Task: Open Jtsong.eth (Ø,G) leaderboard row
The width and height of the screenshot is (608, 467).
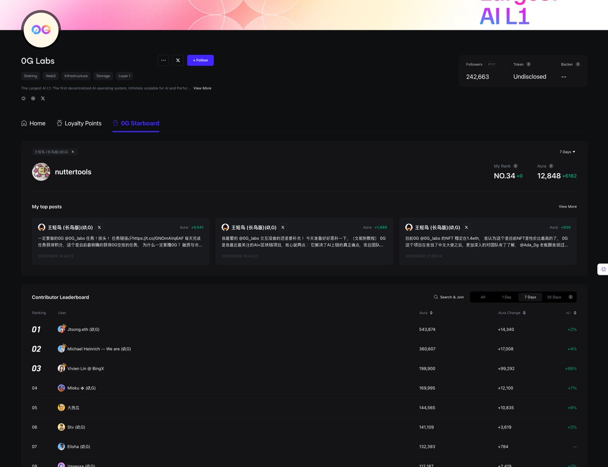Action: click(304, 329)
